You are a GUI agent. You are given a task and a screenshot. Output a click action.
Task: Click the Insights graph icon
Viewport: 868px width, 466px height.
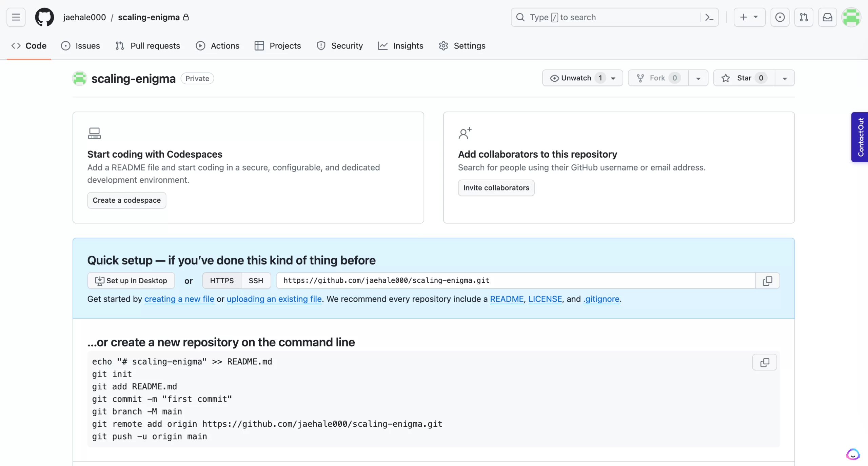(382, 45)
